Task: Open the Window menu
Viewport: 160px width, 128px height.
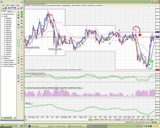Action: click(x=13, y=5)
